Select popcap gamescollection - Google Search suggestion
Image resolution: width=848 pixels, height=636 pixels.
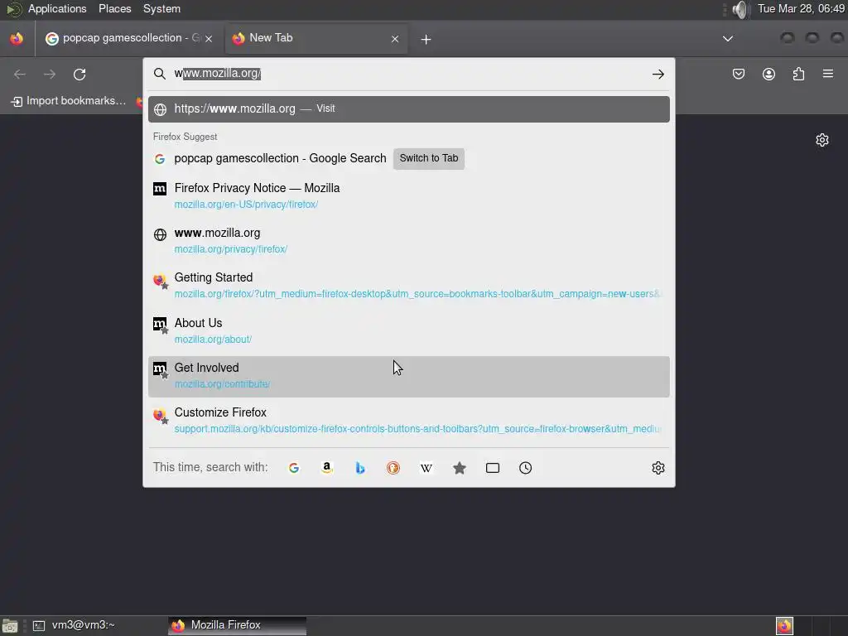[x=409, y=158]
